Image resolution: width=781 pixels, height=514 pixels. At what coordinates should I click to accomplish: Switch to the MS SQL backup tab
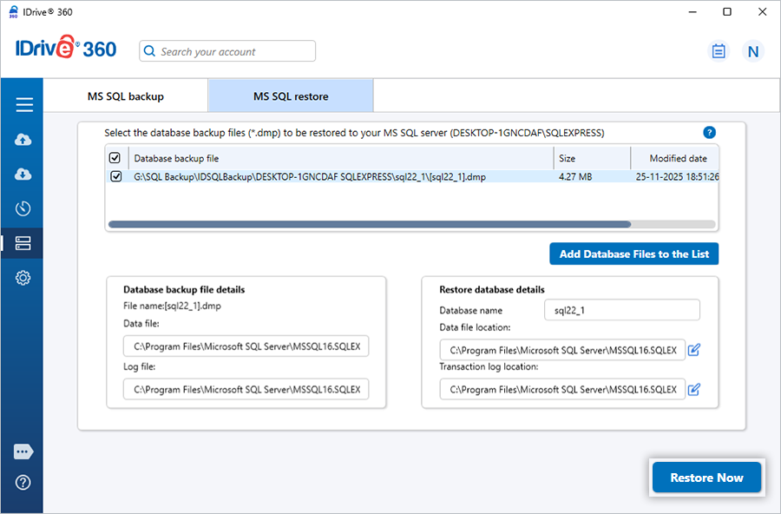pyautogui.click(x=125, y=96)
